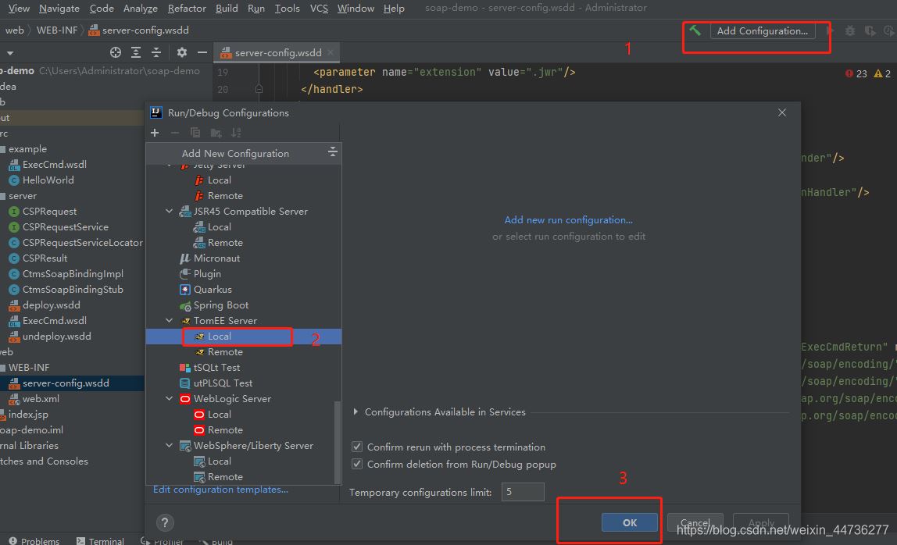Click the Spring Boot configuration type
Screen dimensions: 897x545
point(221,305)
